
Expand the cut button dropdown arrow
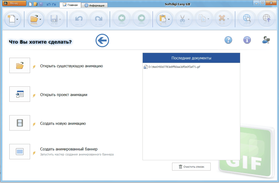tap(188, 19)
